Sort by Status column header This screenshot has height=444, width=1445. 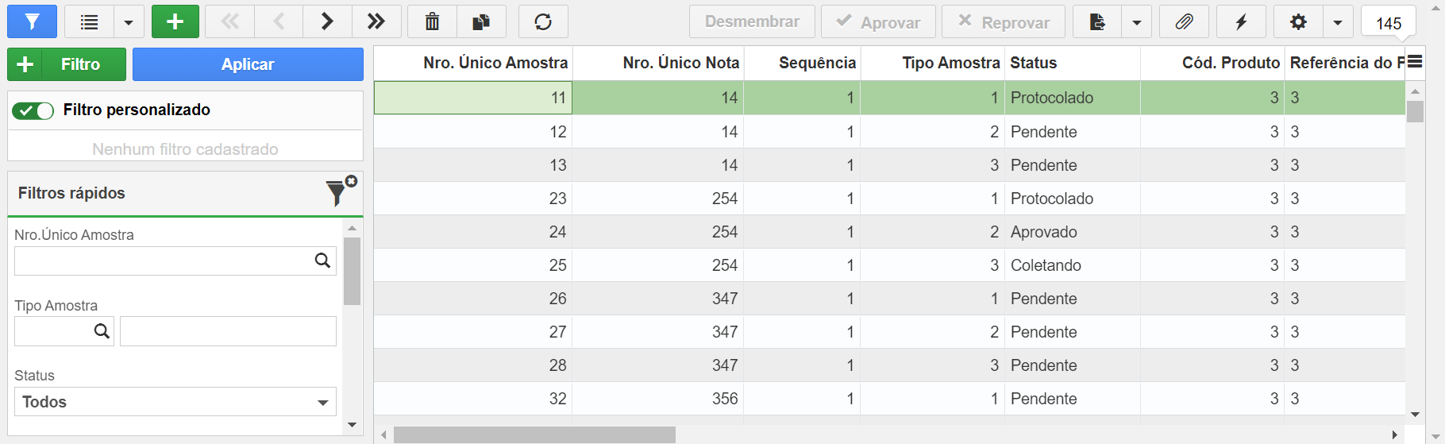point(1033,63)
